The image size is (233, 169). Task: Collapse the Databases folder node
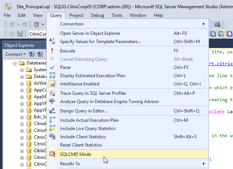15,63
